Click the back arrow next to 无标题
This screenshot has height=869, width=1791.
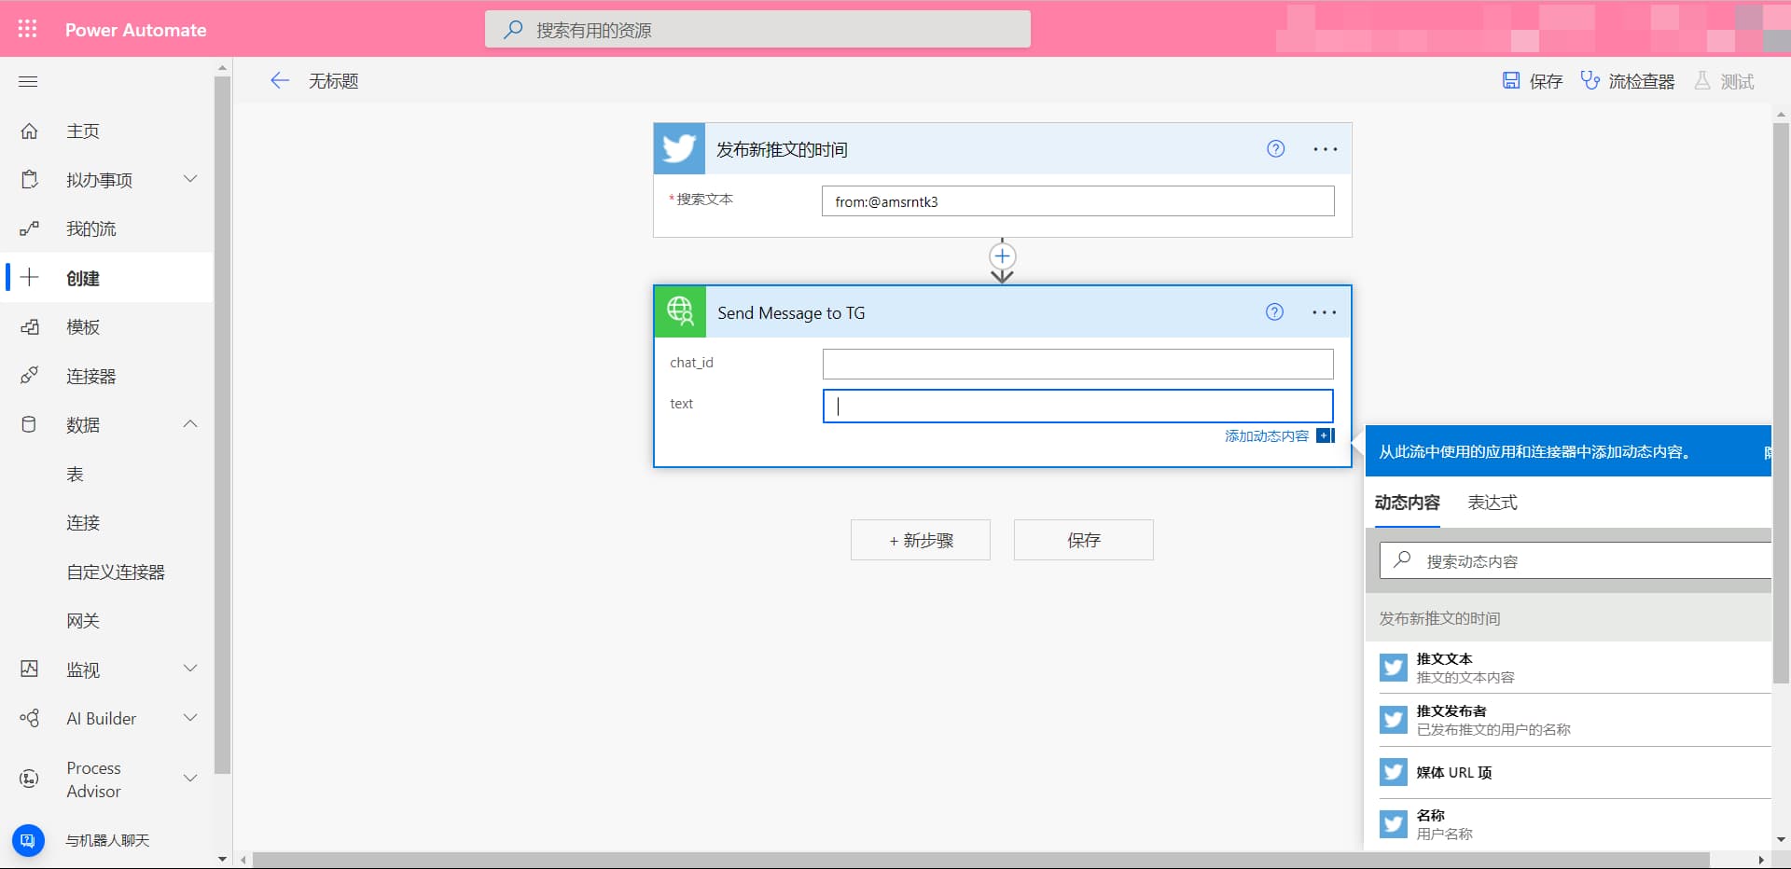pos(280,80)
